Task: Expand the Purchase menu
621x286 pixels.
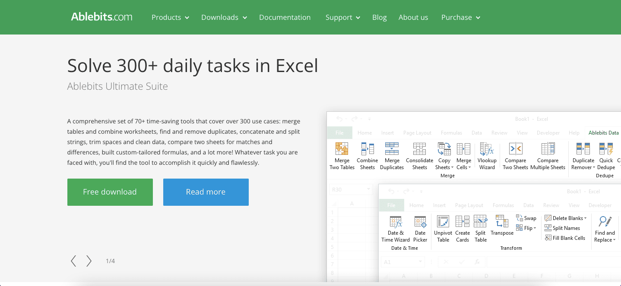Action: (460, 17)
